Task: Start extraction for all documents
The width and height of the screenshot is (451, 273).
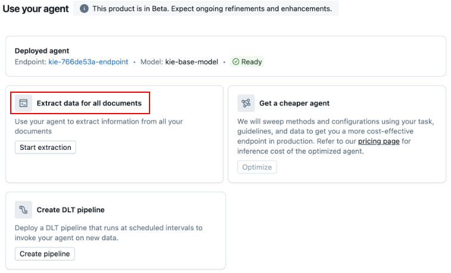Action: point(45,148)
